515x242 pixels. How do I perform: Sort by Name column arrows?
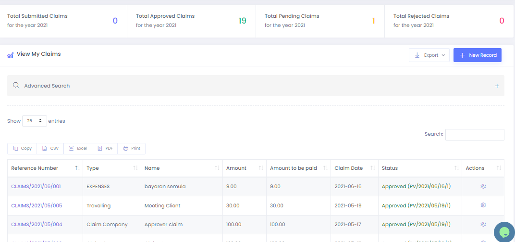click(217, 168)
